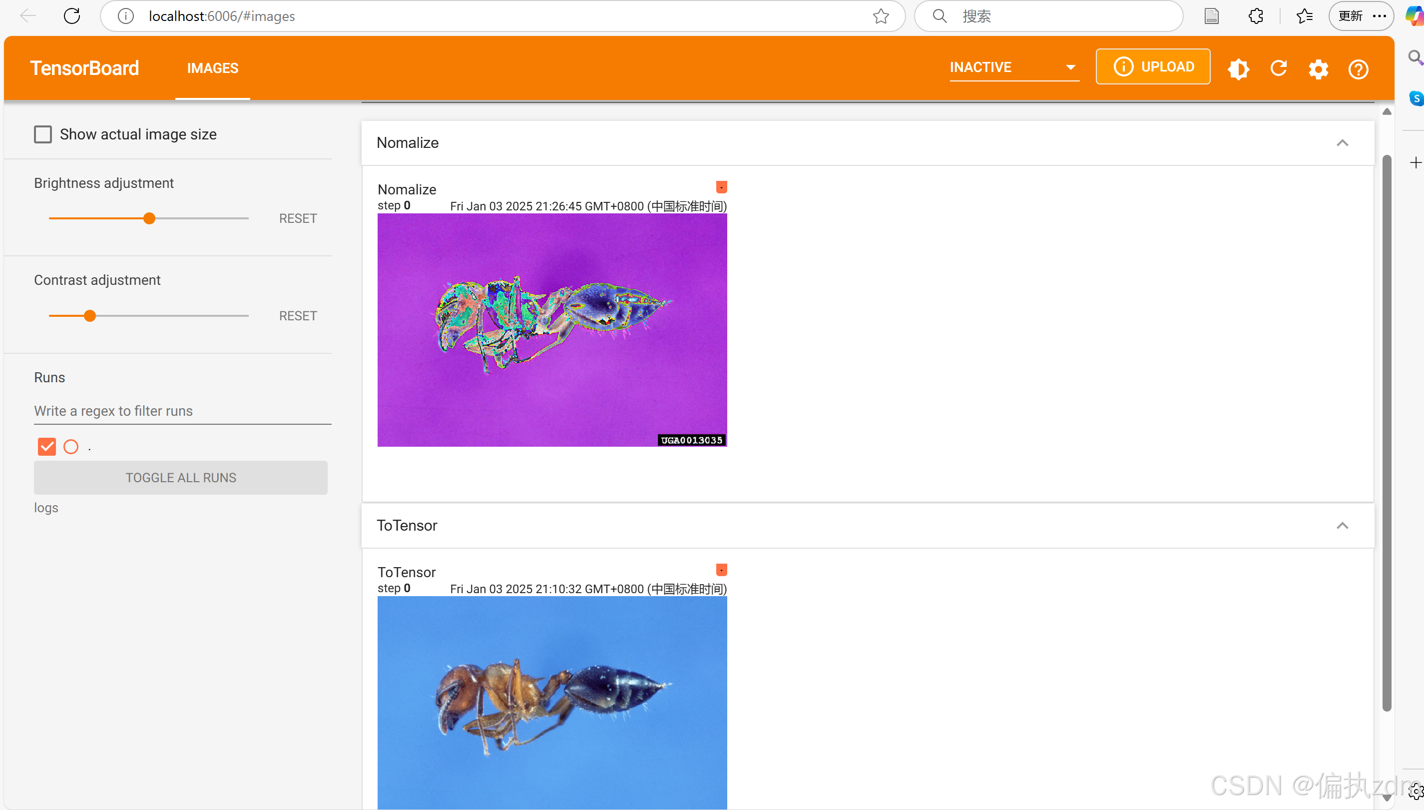This screenshot has height=810, width=1424.
Task: Collapse the Nomalize section
Action: [1342, 143]
